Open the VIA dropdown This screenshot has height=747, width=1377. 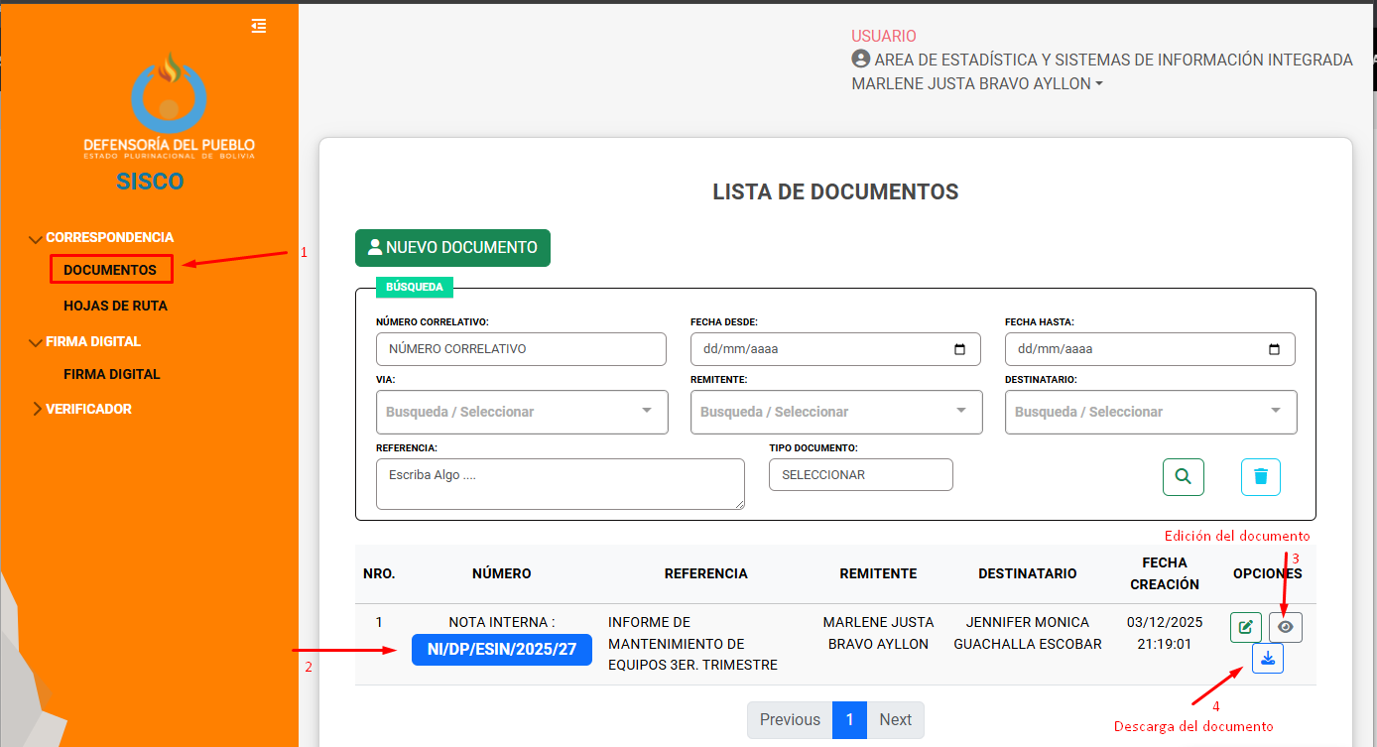click(x=522, y=412)
